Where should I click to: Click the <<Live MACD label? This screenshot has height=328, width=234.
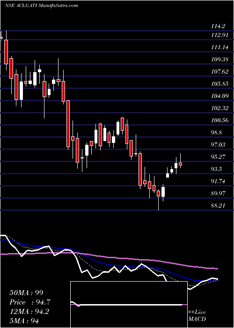pyautogui.click(x=197, y=316)
